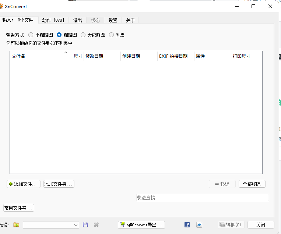
Task: Select the 缩略图 view radio button
Action: (x=59, y=35)
